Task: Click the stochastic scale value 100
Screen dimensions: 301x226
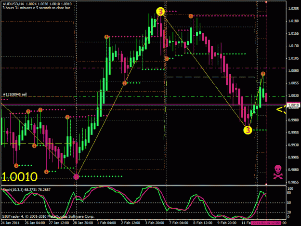Action: [290, 189]
